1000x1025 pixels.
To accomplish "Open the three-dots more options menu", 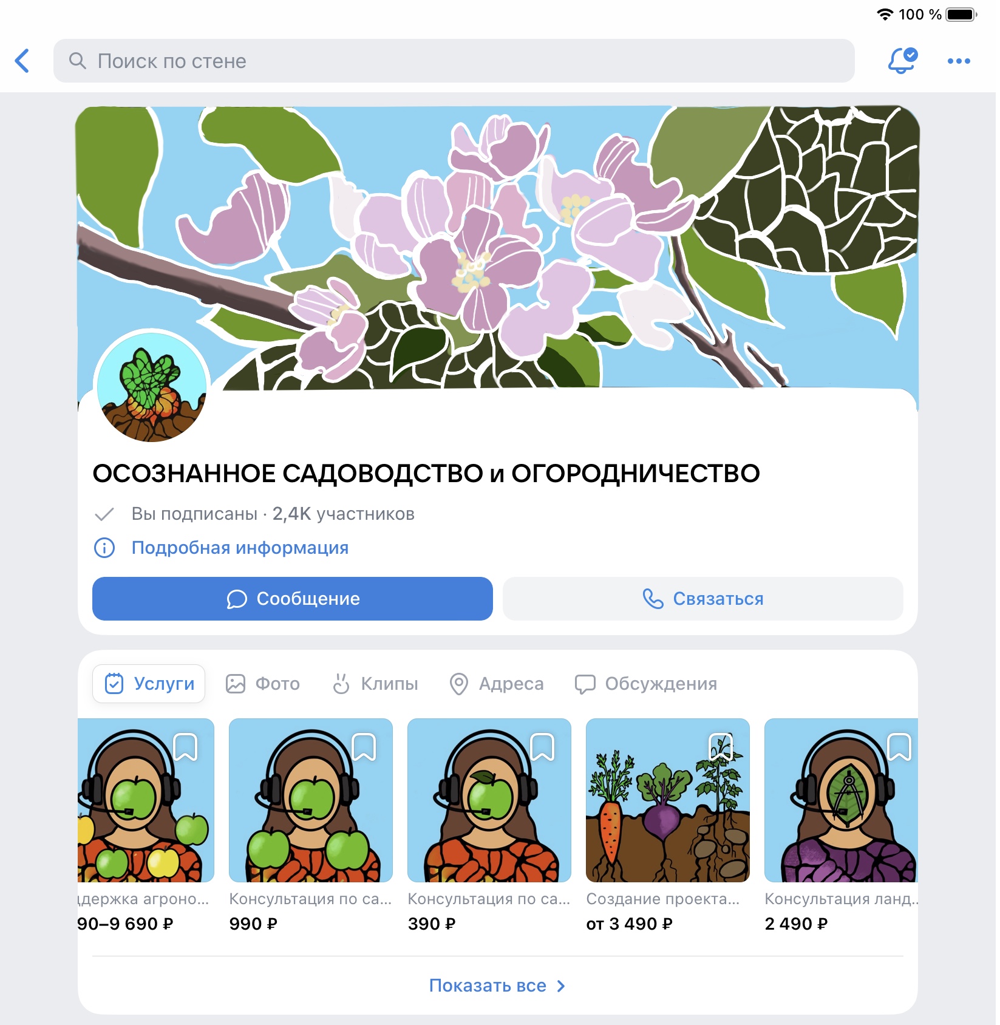I will click(959, 61).
